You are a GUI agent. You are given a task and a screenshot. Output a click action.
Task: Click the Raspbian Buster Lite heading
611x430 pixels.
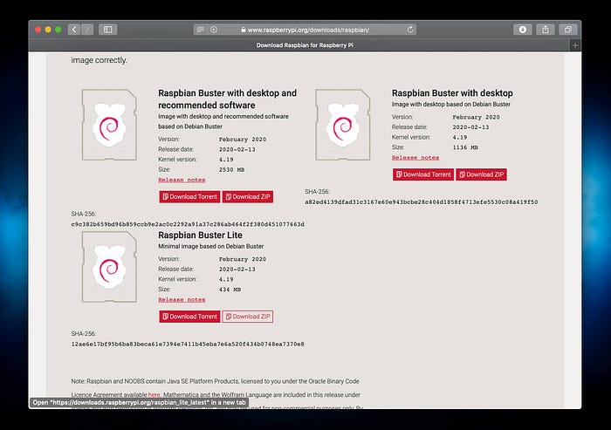[x=200, y=235]
